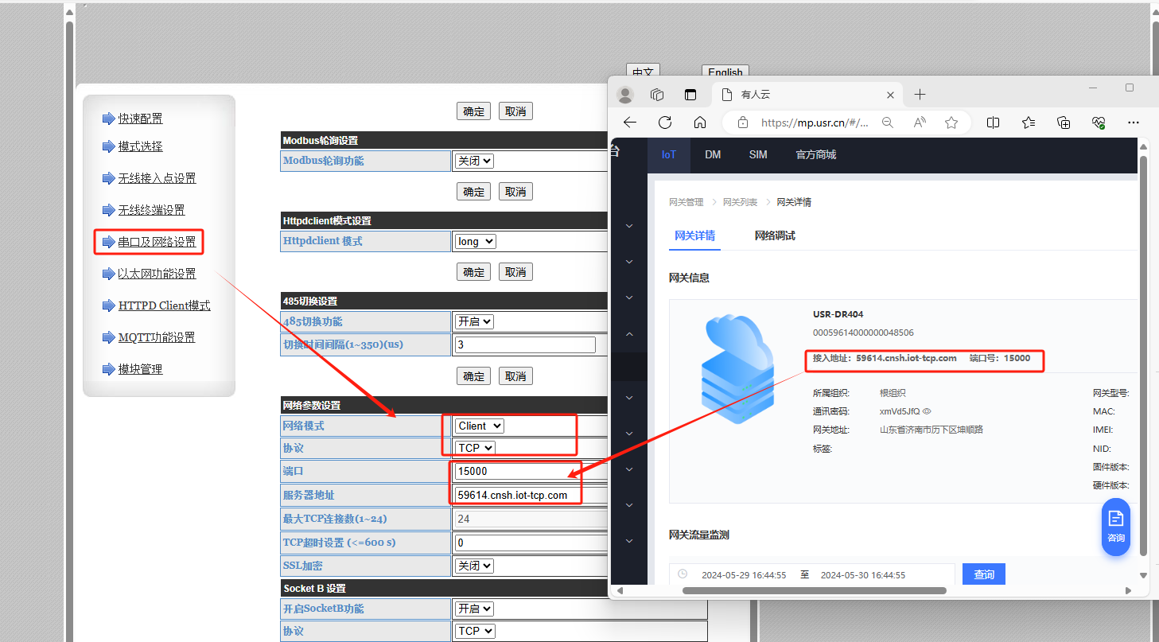Expand the 485切换功能 dropdown
The image size is (1159, 642).
click(474, 321)
